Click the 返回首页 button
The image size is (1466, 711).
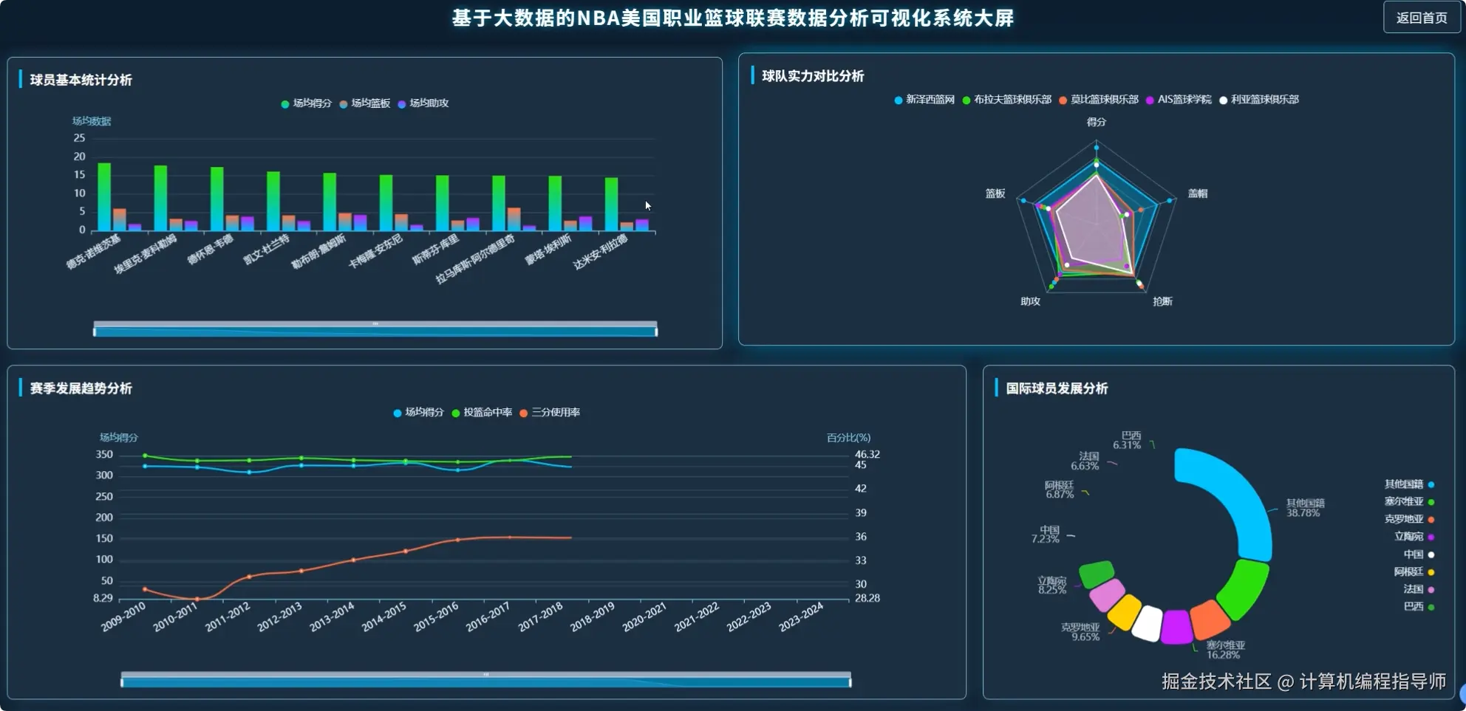pyautogui.click(x=1420, y=17)
